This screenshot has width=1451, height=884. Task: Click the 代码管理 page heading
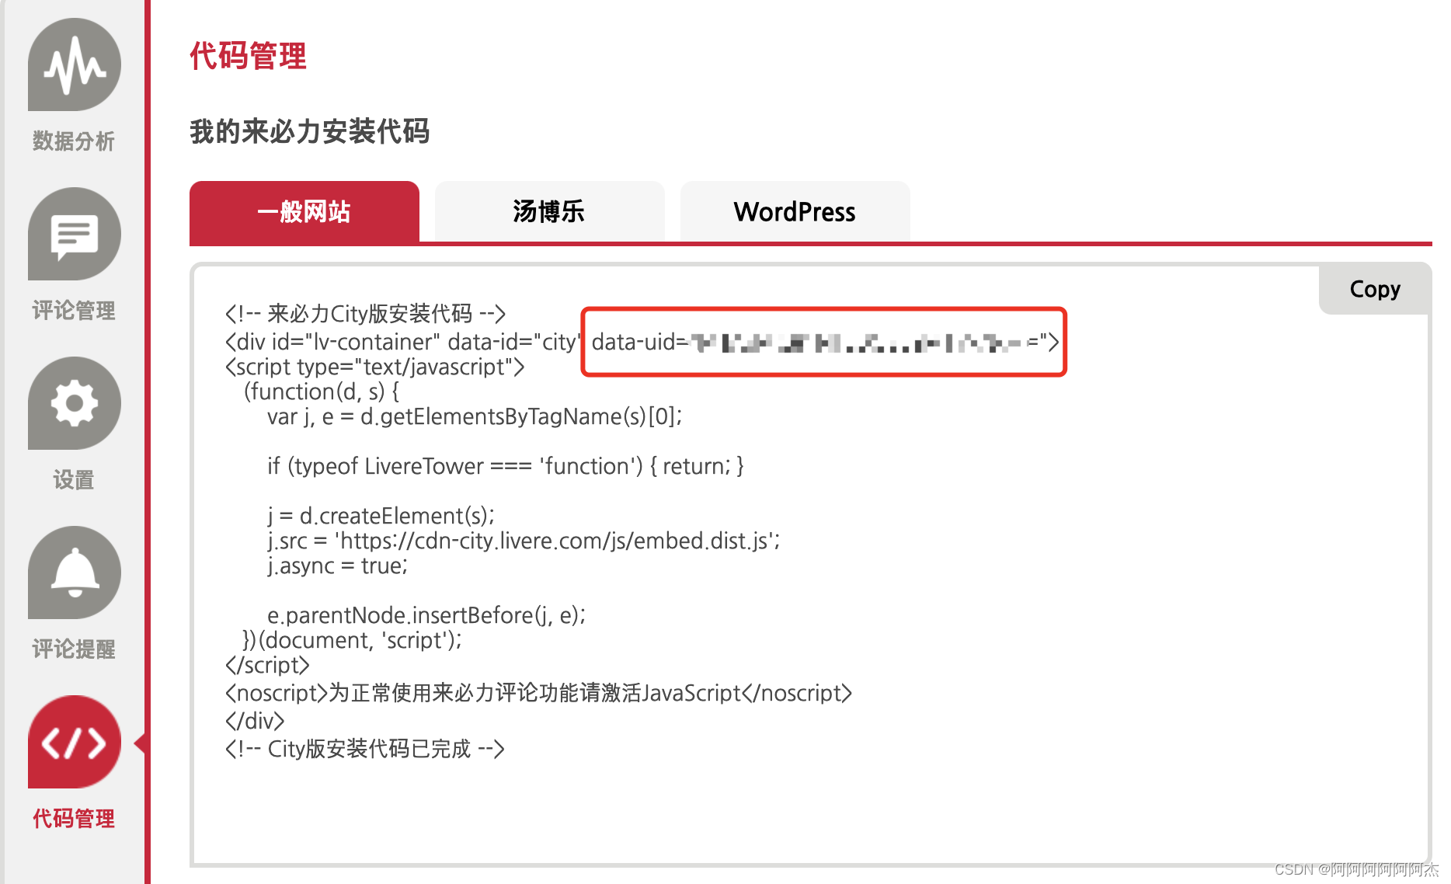(x=249, y=57)
